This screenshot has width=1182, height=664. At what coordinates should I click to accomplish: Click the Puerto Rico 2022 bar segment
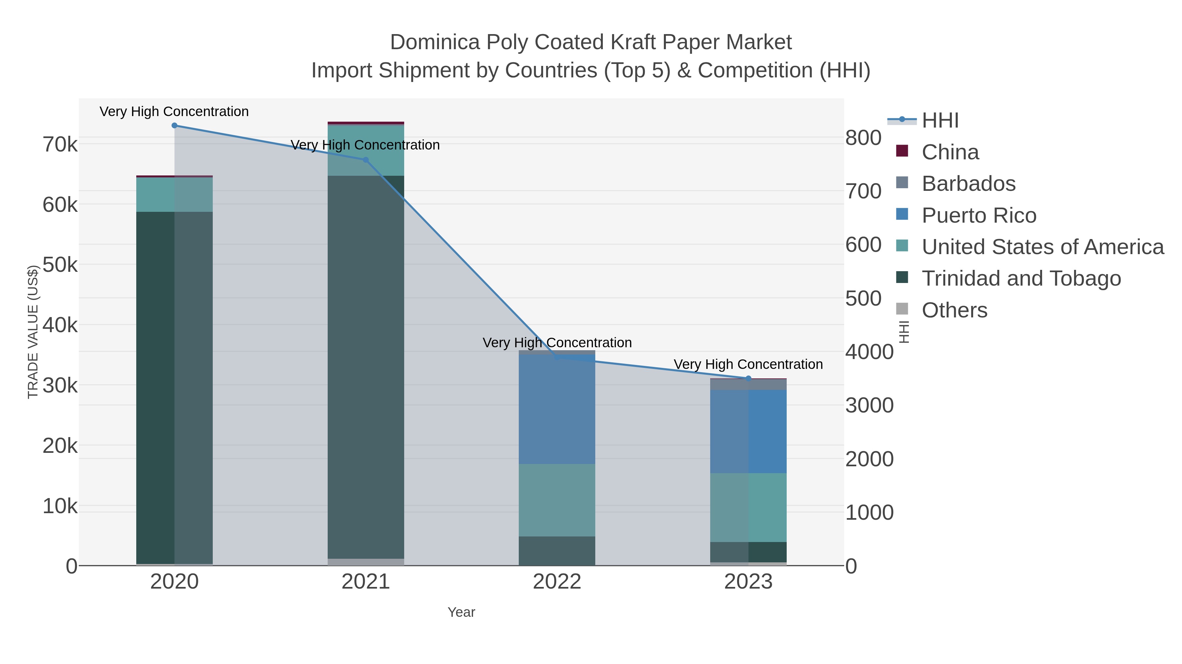pos(557,409)
